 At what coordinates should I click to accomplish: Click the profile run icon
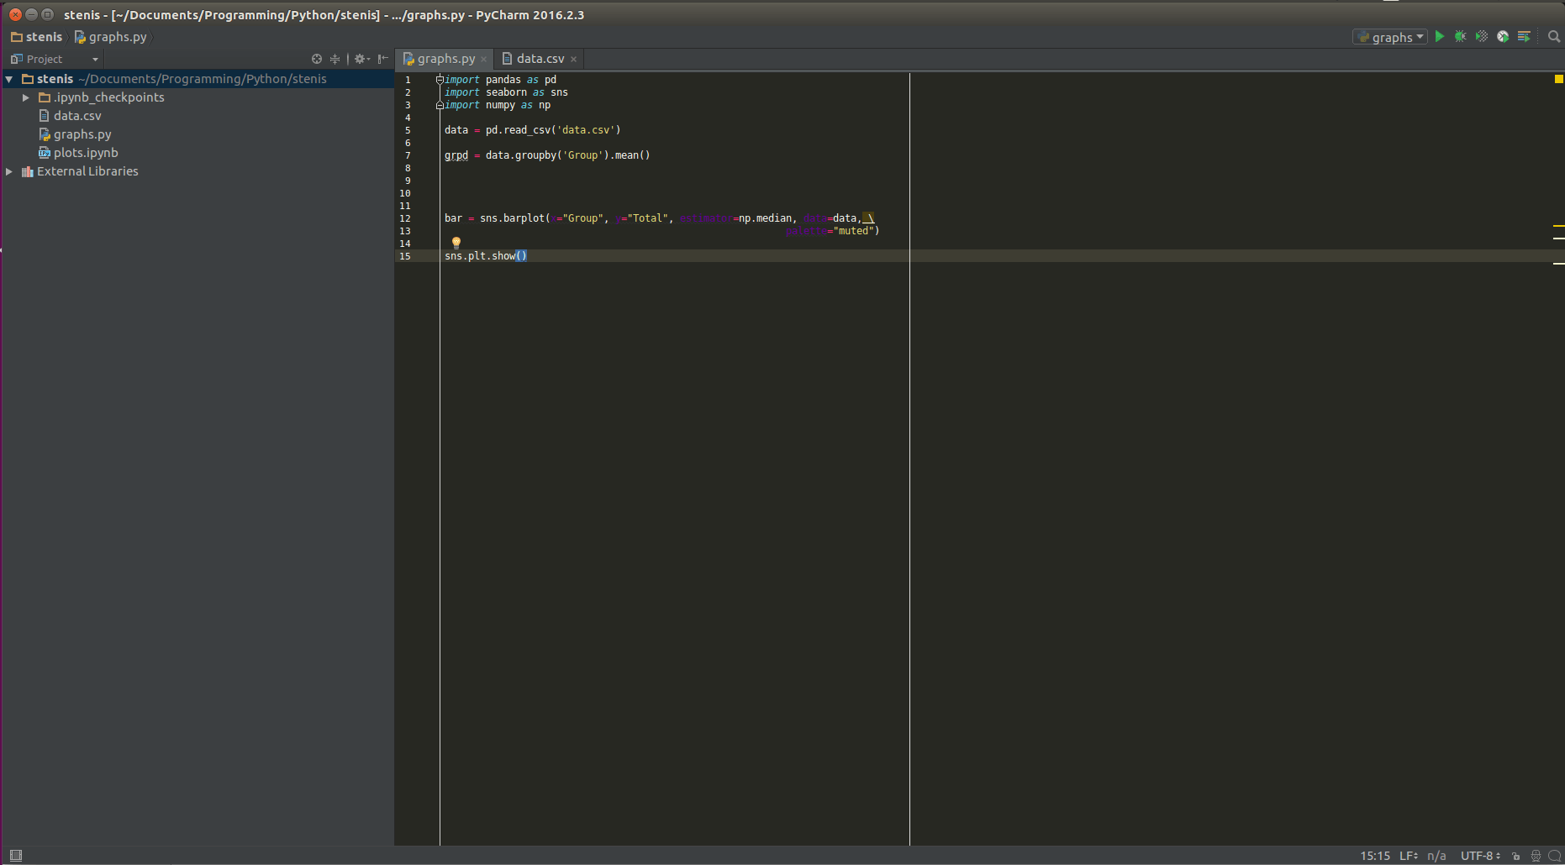pyautogui.click(x=1503, y=37)
